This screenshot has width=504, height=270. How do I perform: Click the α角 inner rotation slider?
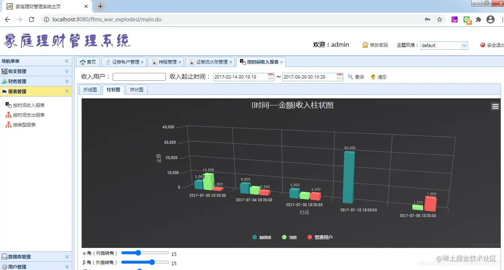tap(145, 253)
